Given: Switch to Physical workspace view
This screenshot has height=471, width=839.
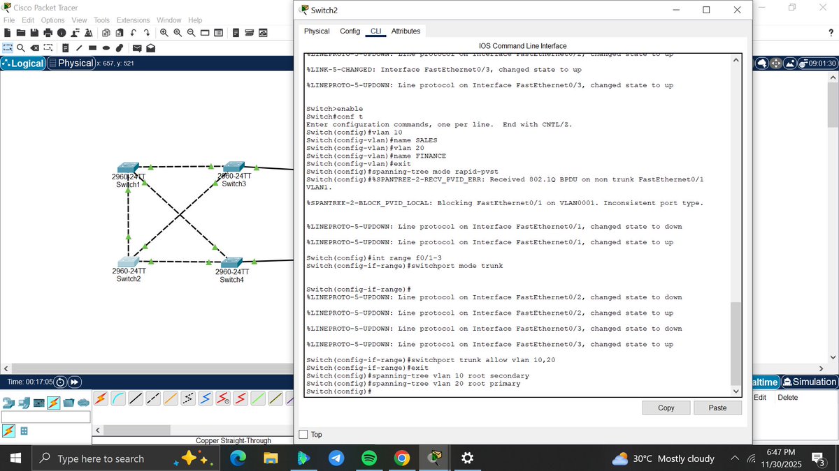Looking at the screenshot, I should tap(71, 63).
